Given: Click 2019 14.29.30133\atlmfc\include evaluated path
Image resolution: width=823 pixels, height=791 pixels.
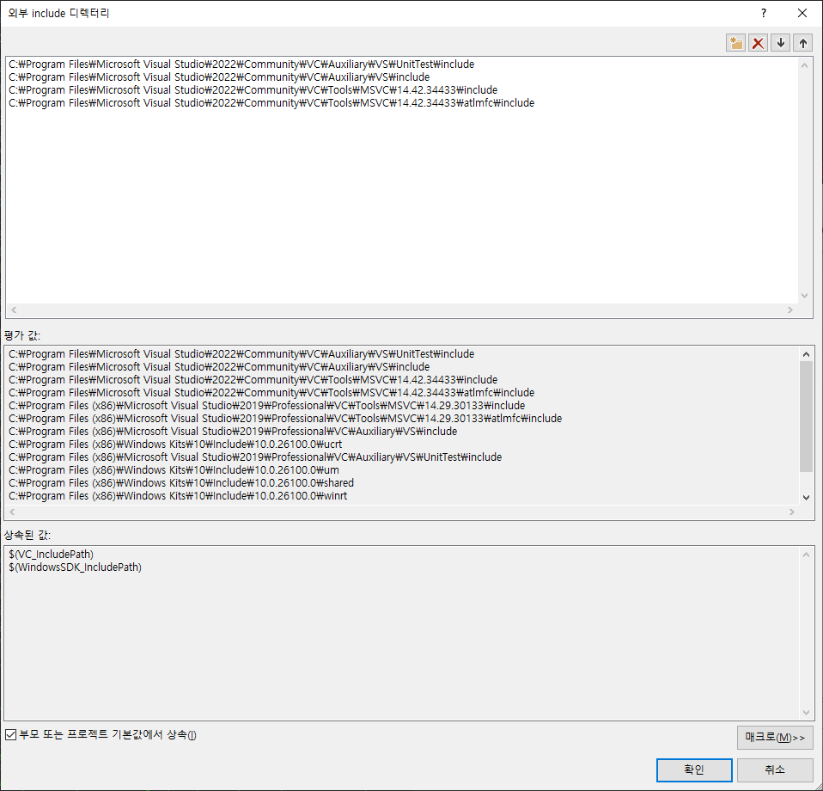Looking at the screenshot, I should tap(285, 419).
